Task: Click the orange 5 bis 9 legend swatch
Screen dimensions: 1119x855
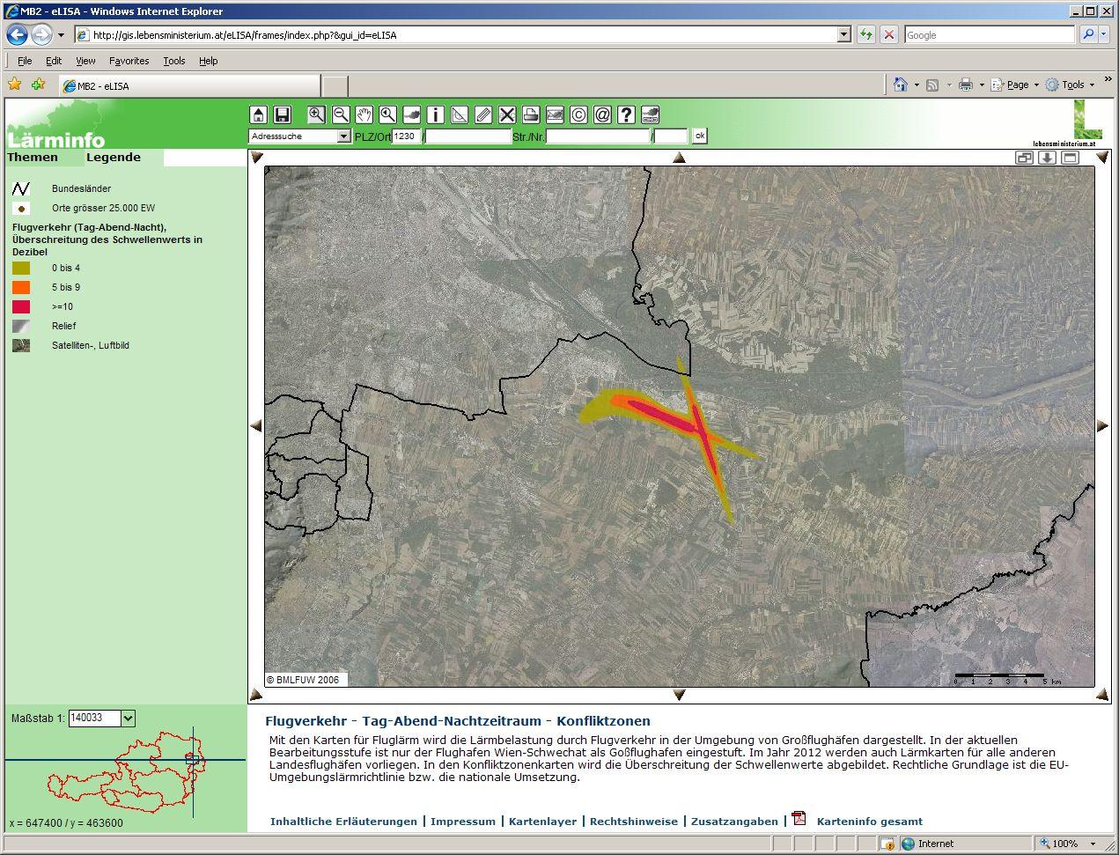Action: (x=21, y=287)
